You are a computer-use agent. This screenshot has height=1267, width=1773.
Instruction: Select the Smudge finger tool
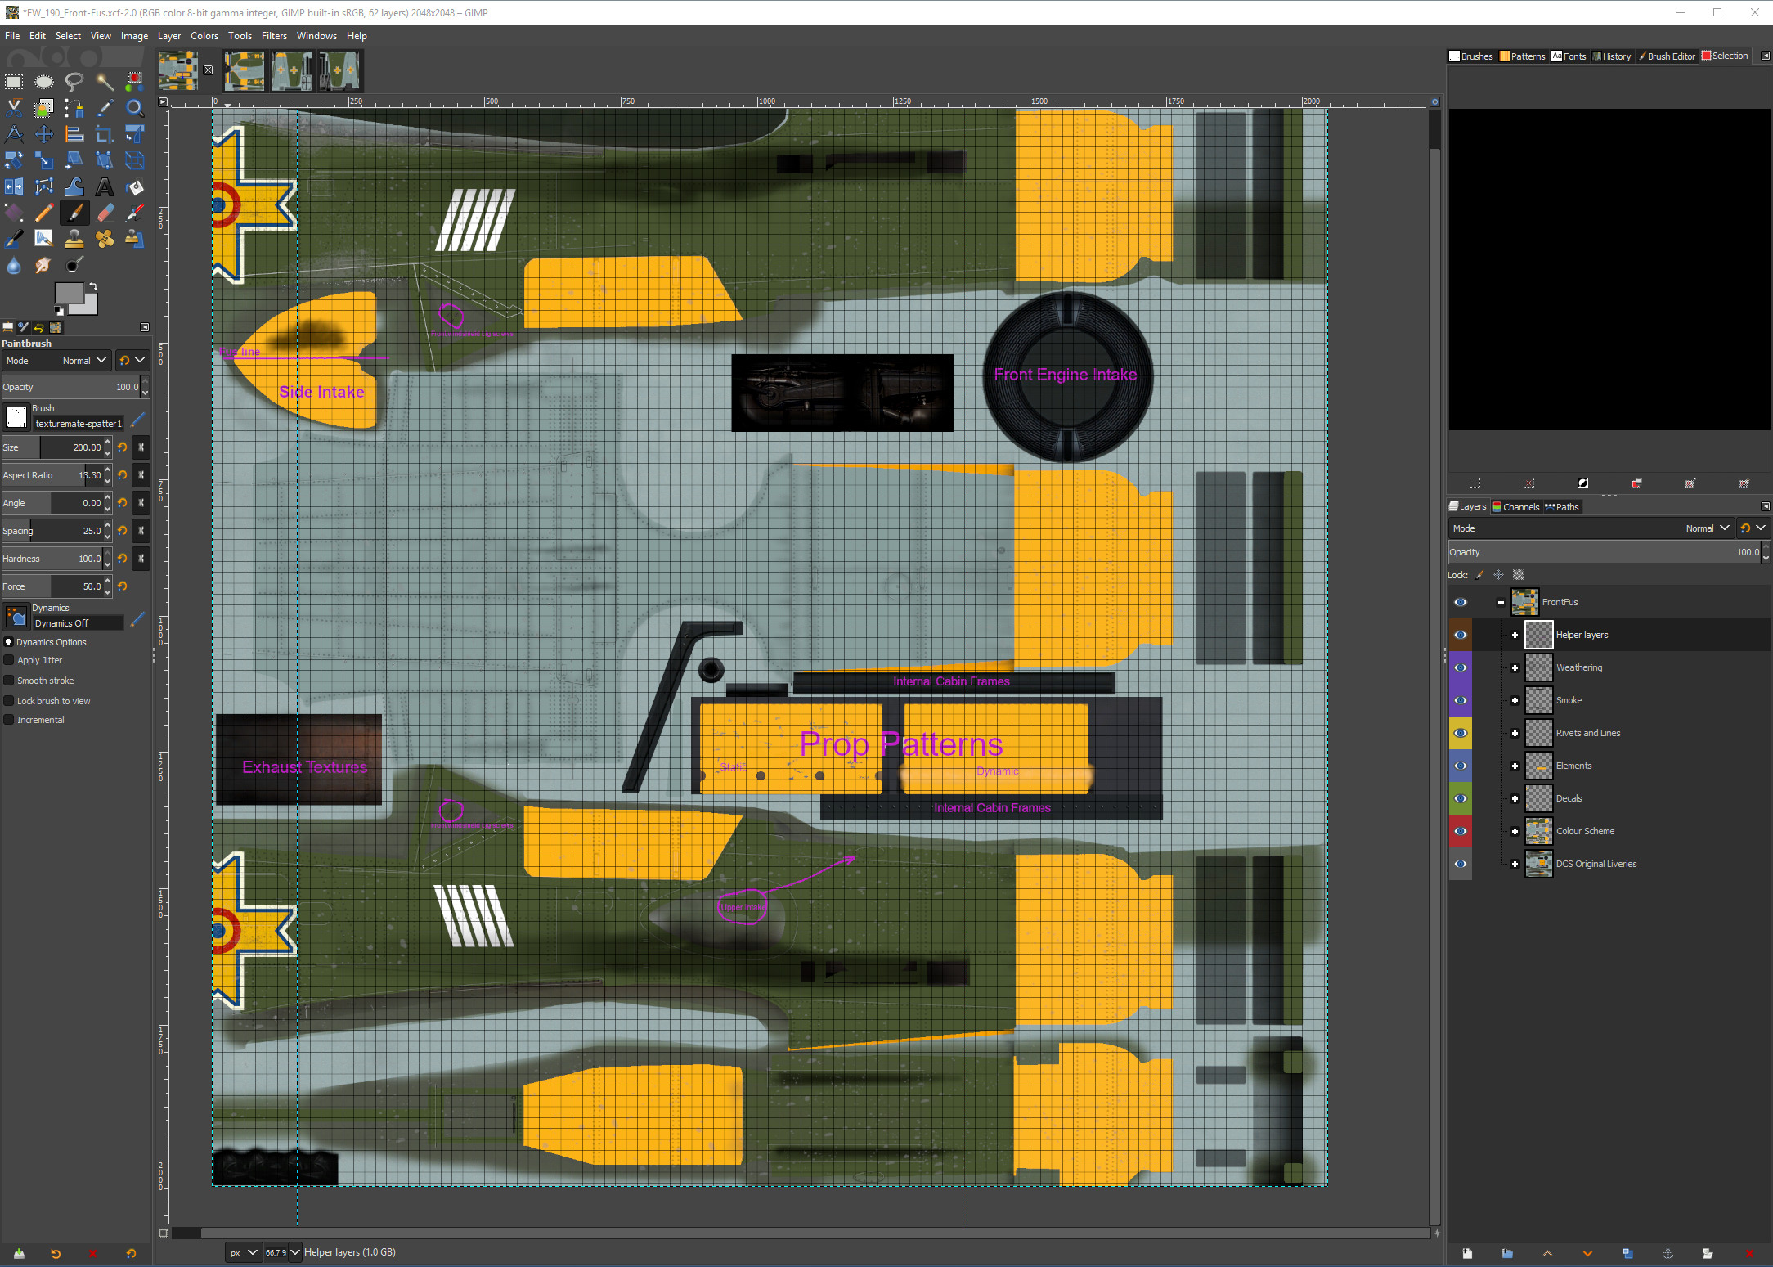coord(43,265)
